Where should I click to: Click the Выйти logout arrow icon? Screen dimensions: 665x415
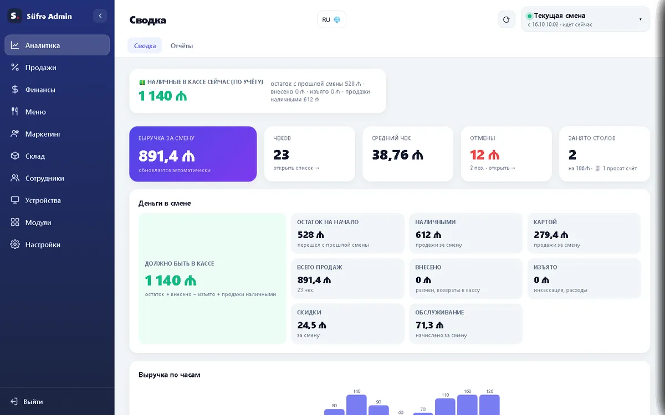coord(14,402)
